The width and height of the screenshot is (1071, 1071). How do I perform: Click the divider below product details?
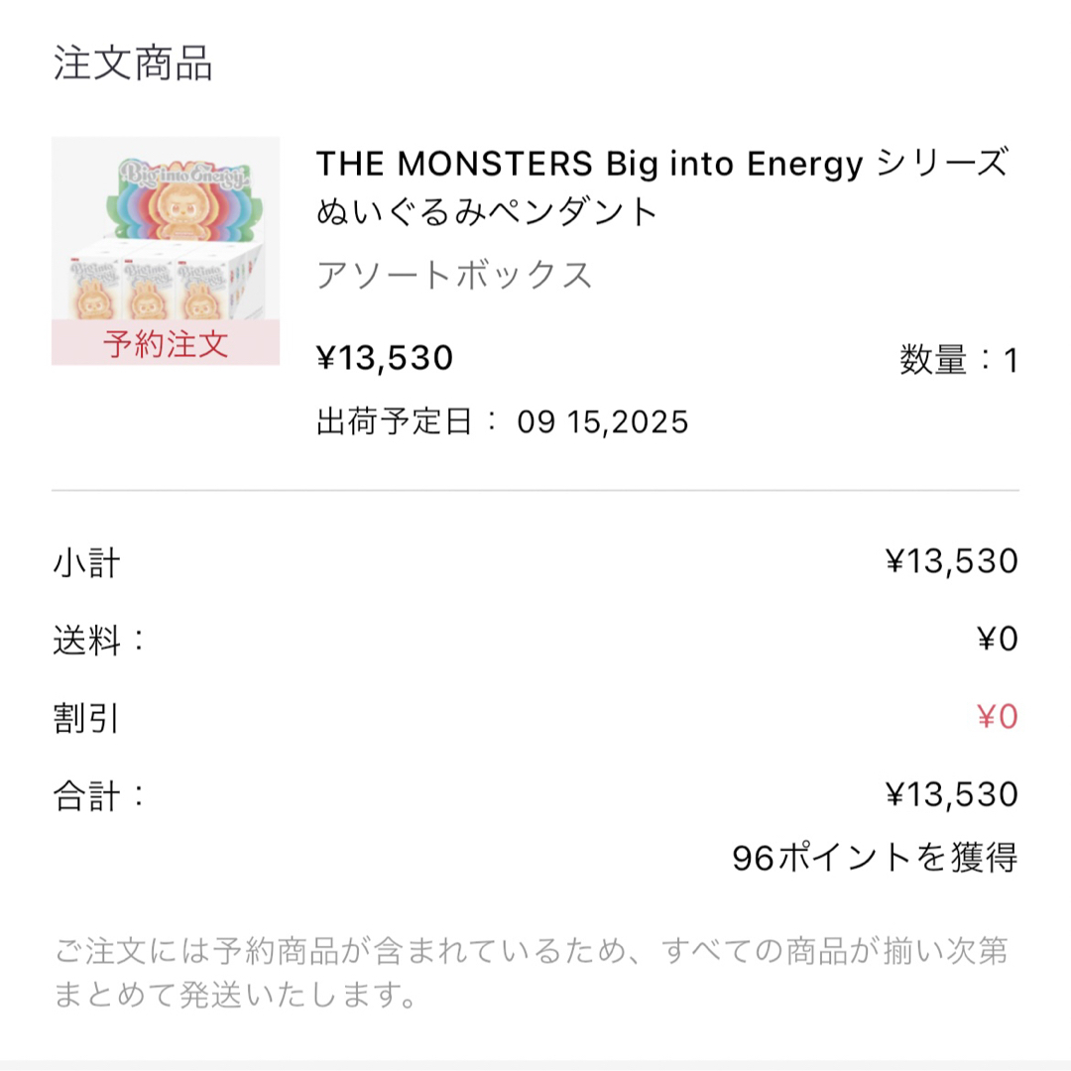click(x=535, y=490)
